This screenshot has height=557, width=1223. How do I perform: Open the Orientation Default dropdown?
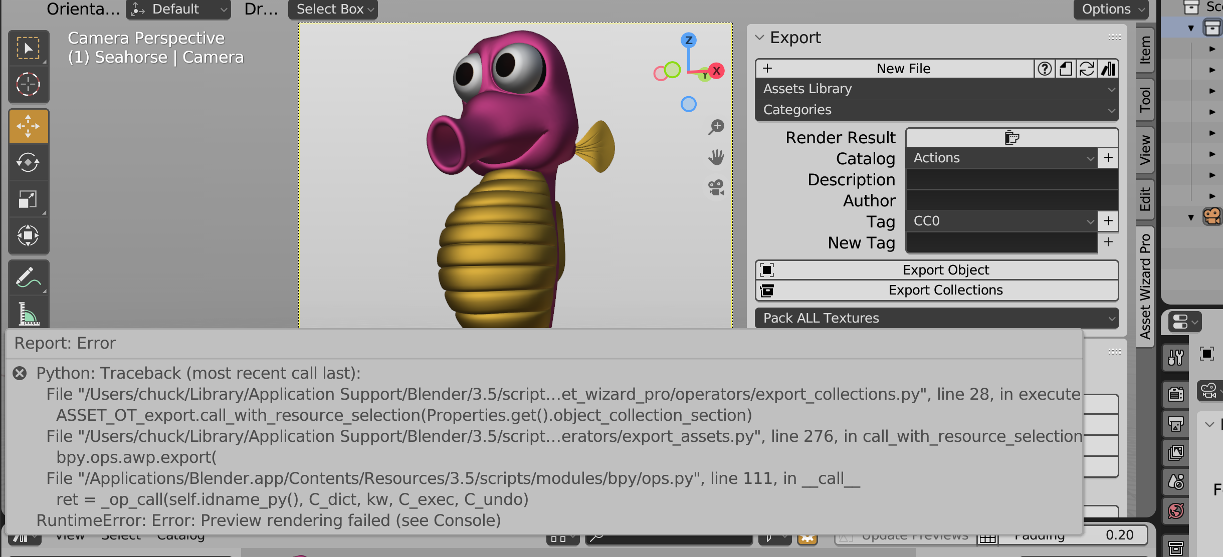178,9
